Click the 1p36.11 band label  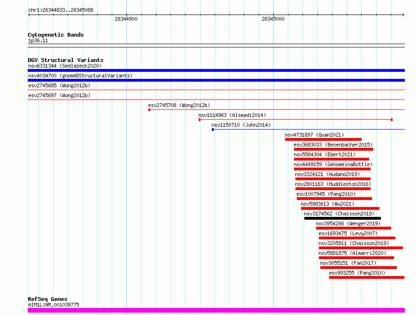(38, 40)
